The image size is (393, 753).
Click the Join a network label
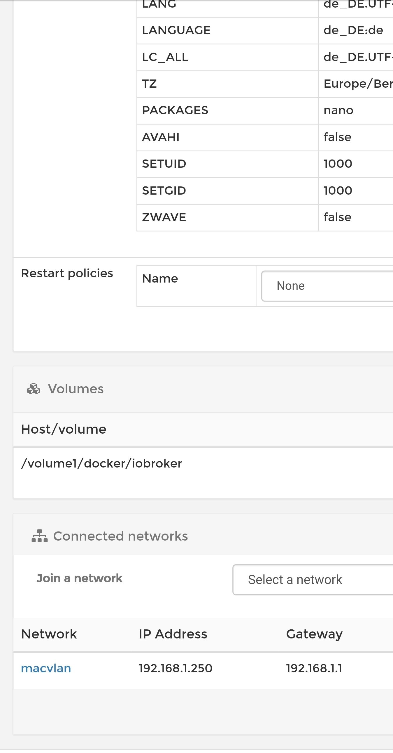79,579
